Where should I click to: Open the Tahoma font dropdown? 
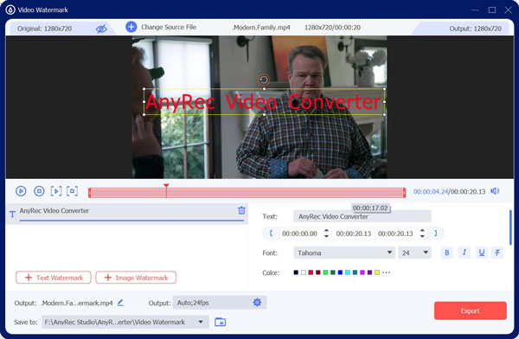click(x=344, y=253)
